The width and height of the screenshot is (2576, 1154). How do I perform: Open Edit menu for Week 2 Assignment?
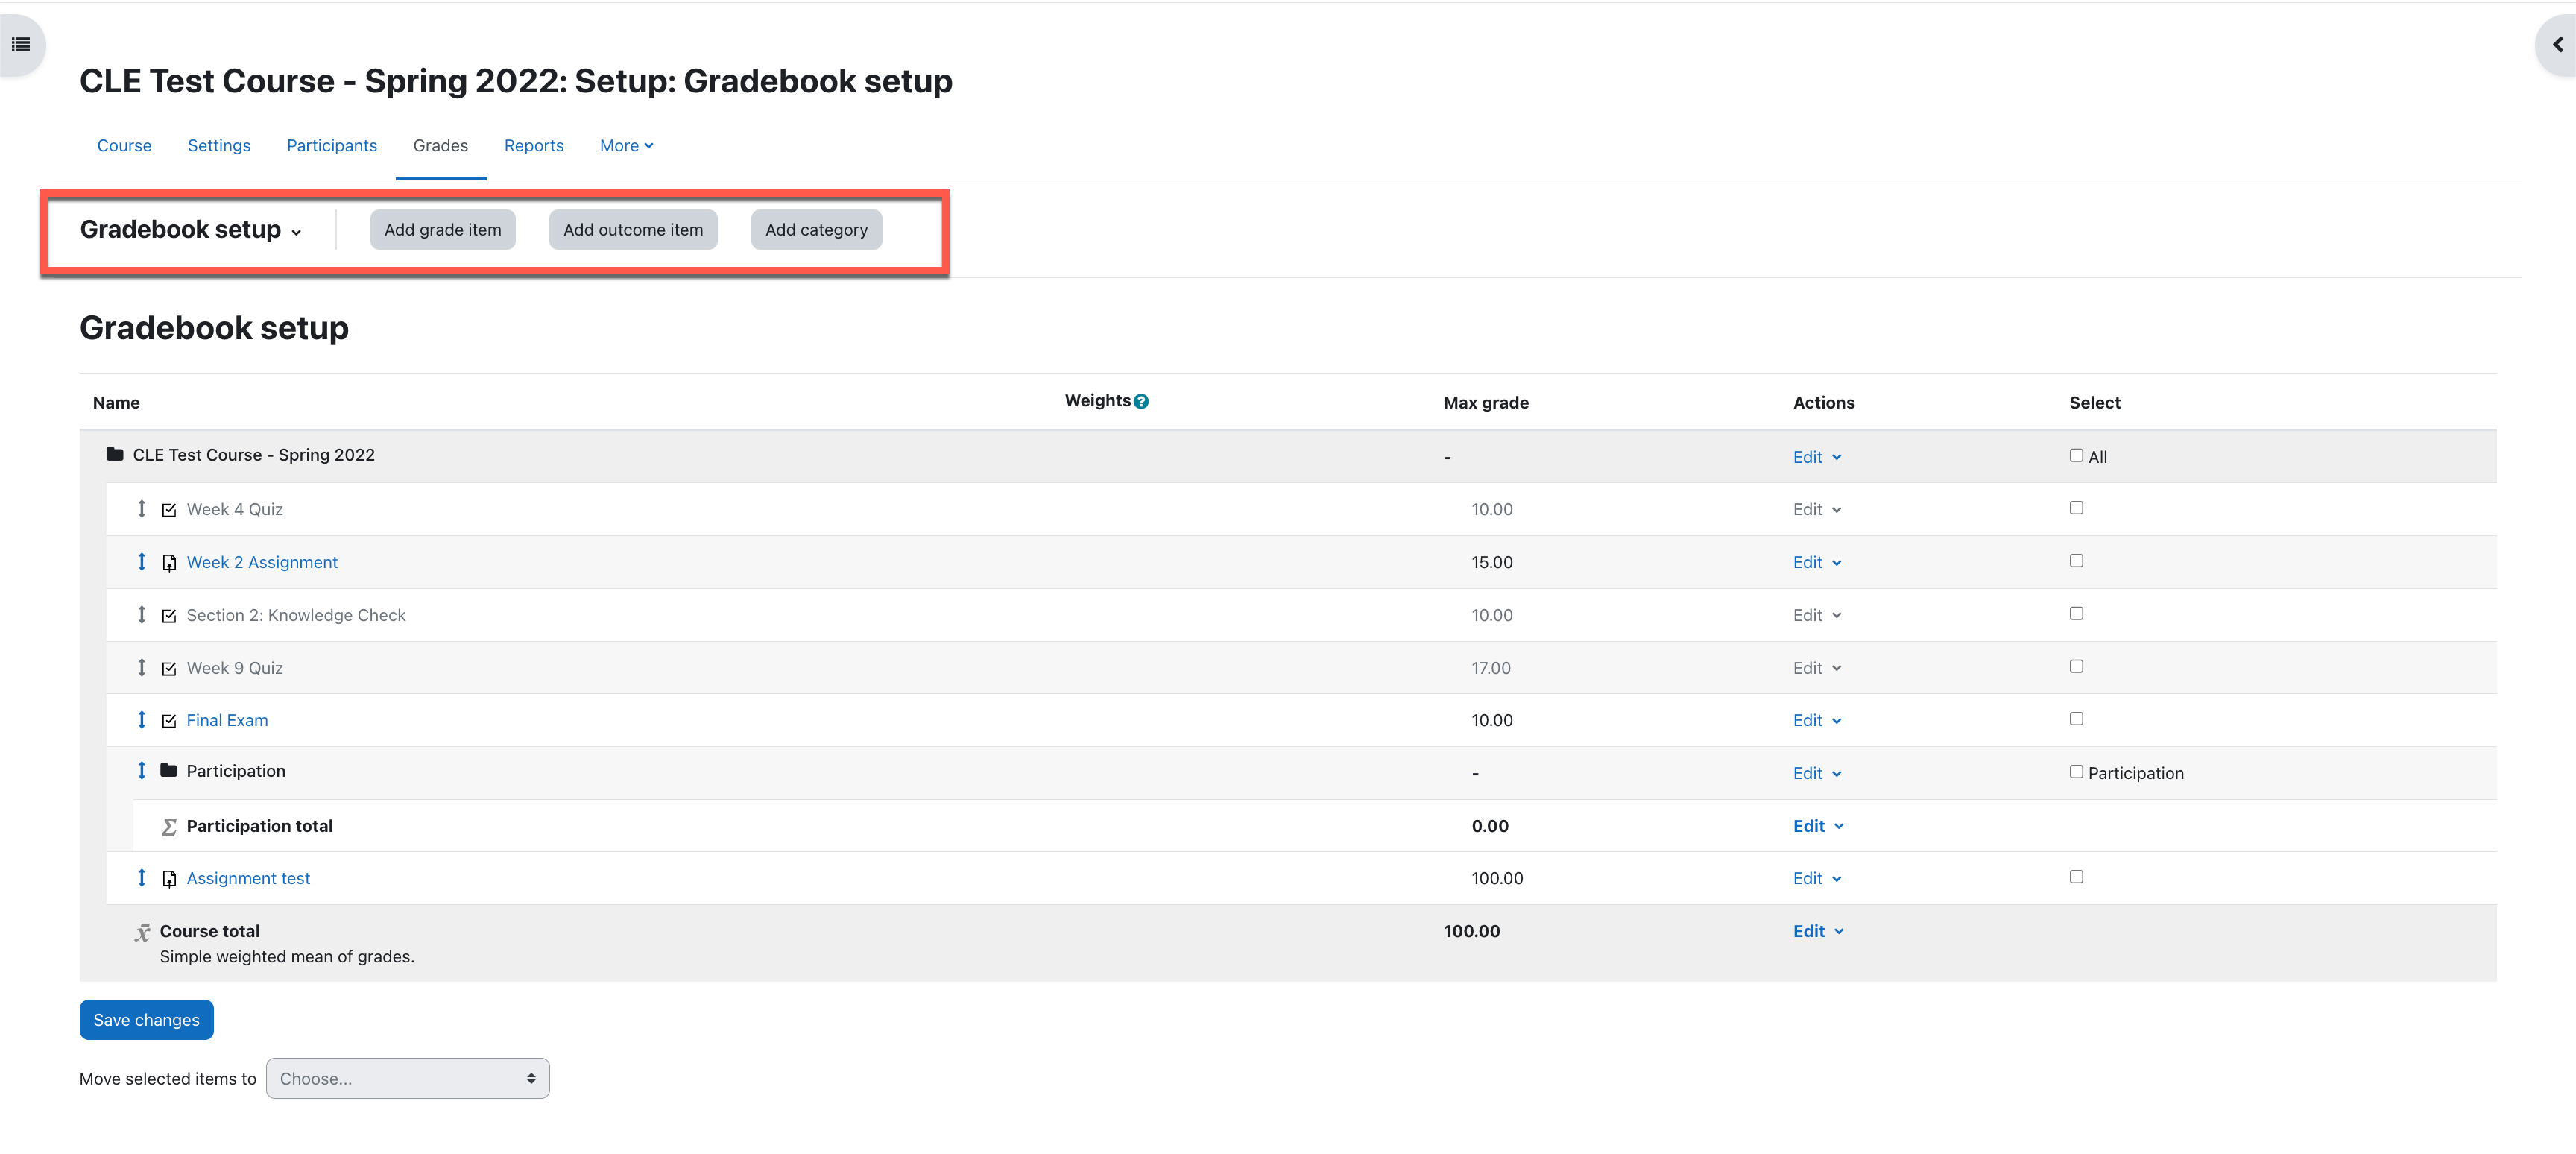(1817, 563)
